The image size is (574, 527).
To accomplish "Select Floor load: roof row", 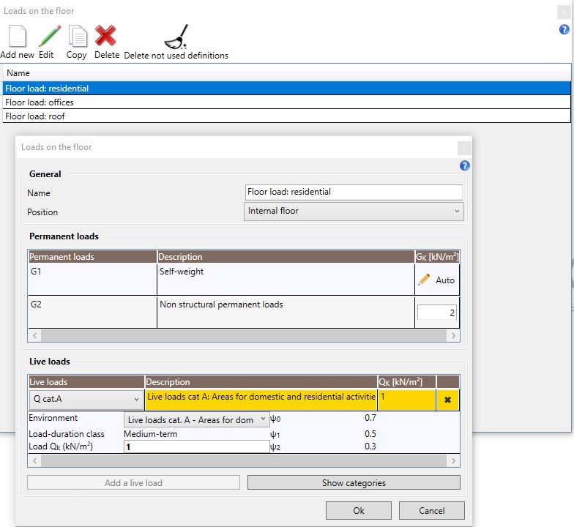I will (287, 116).
